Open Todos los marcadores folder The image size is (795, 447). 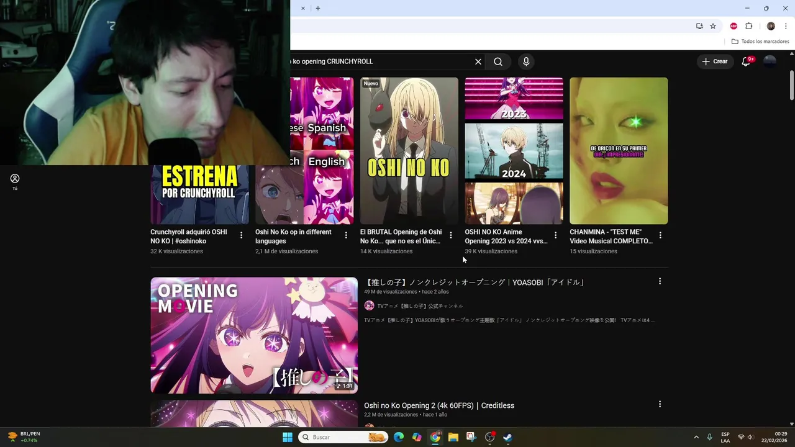click(760, 42)
